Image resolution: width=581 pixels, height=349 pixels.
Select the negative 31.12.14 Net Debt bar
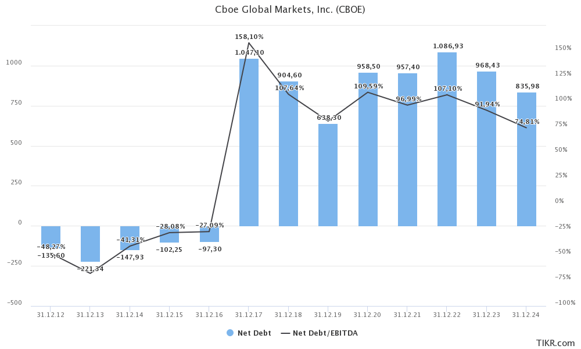pos(130,238)
